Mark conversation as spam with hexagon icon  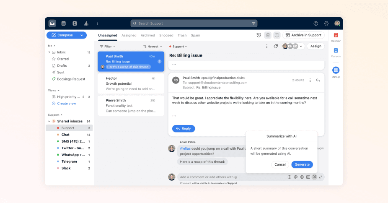point(277,35)
